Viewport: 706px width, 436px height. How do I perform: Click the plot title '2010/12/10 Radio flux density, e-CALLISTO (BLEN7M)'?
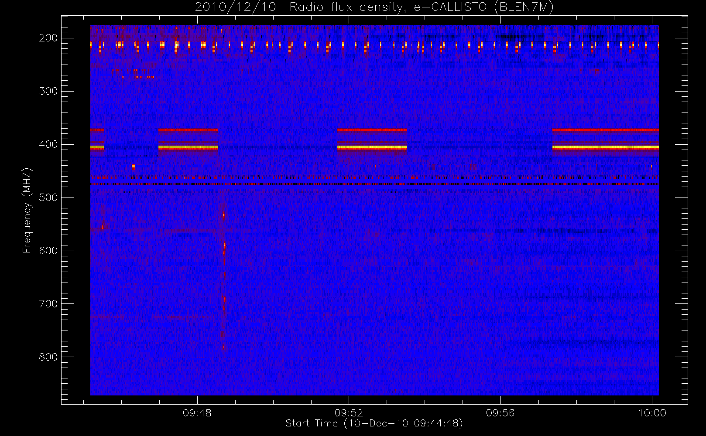374,7
